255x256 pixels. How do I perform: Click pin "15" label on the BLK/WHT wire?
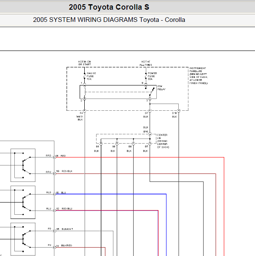pos(58,229)
